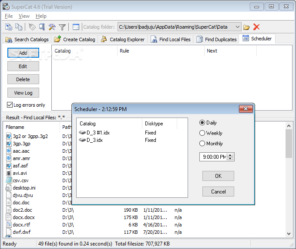The width and height of the screenshot is (296, 249).
Task: Click Disktype column header in dialog
Action: pos(159,124)
